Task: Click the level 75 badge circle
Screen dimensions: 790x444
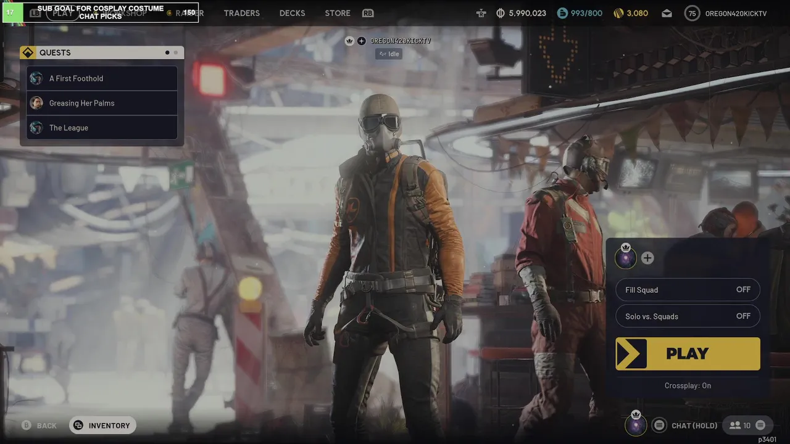Action: 692,13
